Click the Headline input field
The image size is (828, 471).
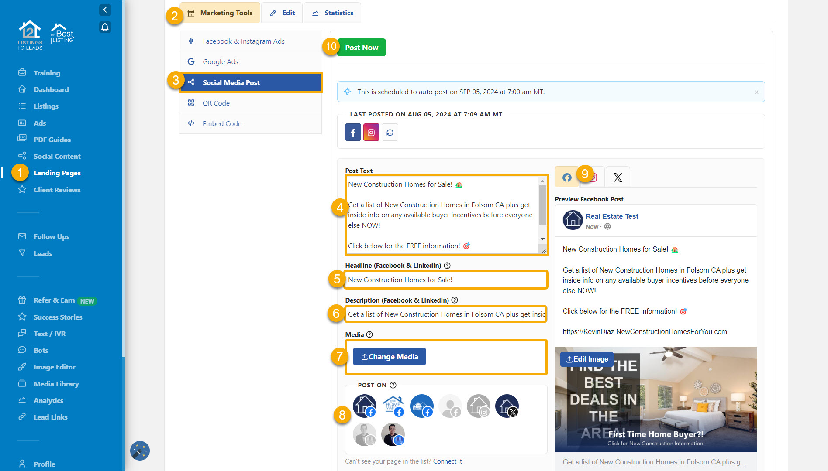(x=445, y=280)
